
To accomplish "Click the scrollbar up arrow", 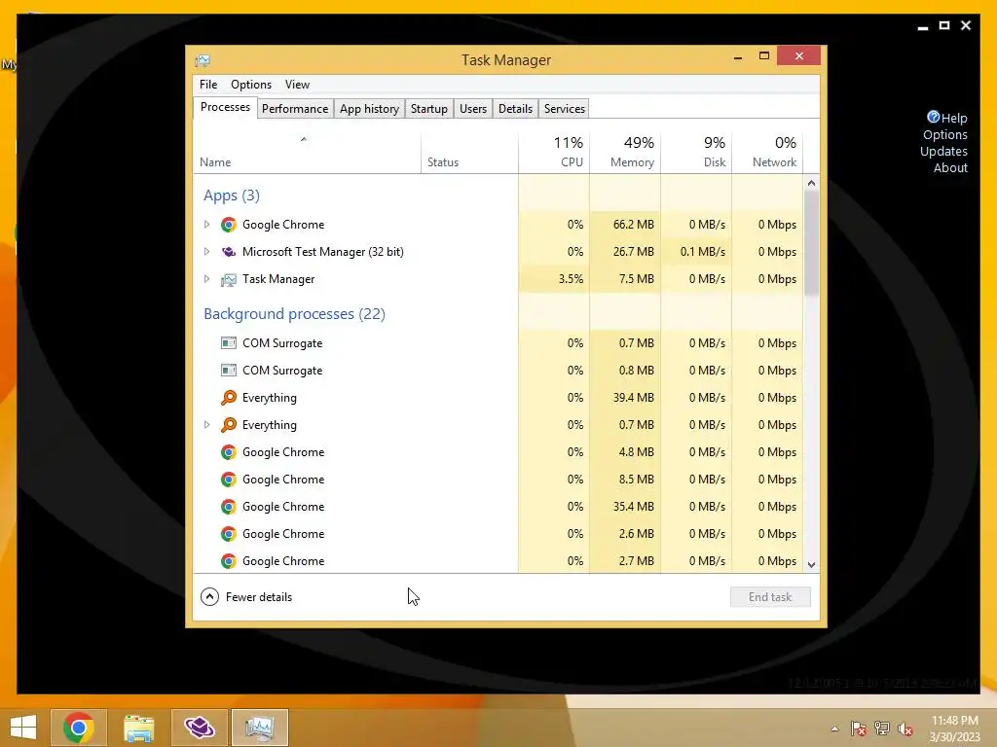I will 811,183.
